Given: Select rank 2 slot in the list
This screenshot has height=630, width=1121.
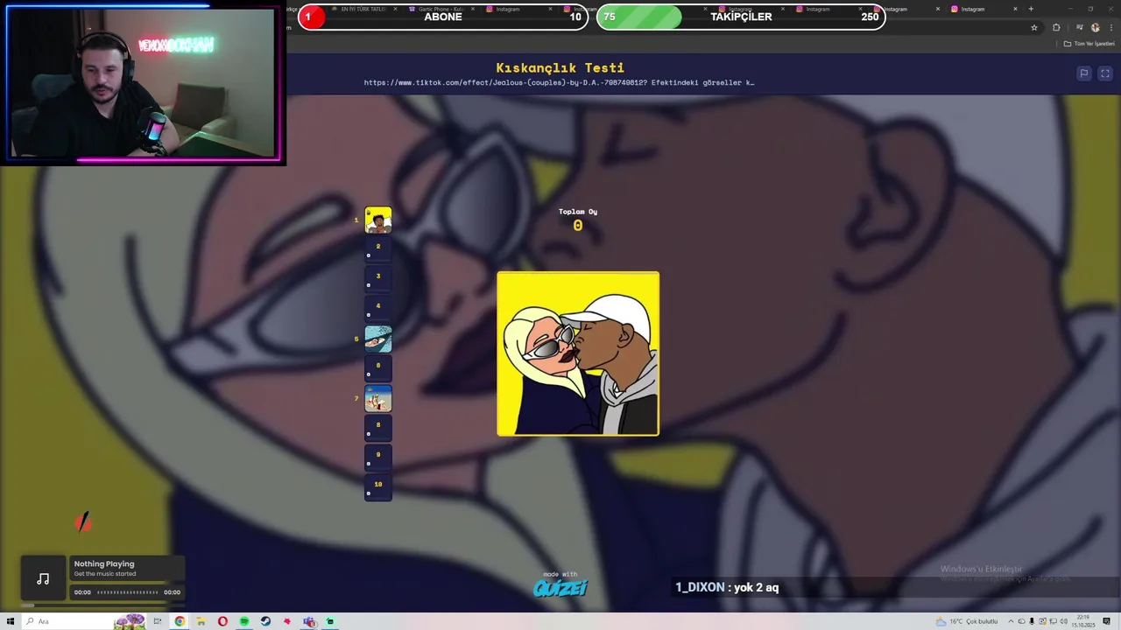Looking at the screenshot, I should 378,249.
